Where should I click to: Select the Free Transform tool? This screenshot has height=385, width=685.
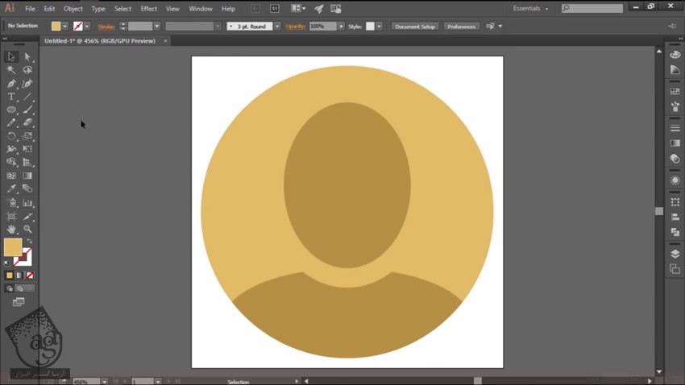tap(27, 149)
